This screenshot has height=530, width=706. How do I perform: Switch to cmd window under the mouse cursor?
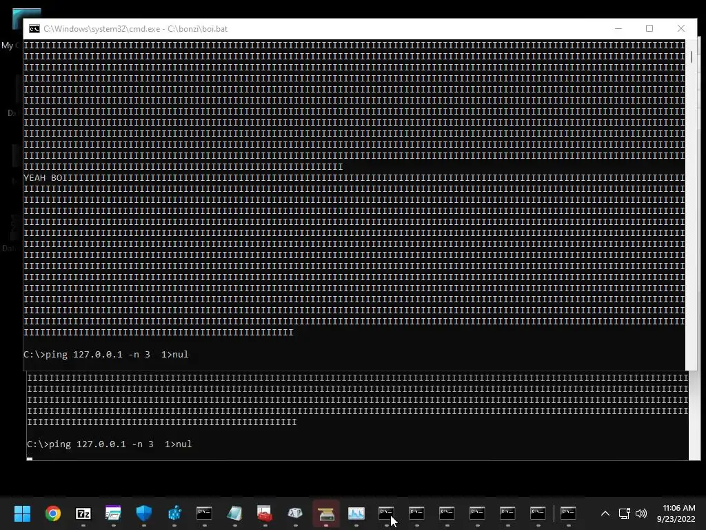click(x=386, y=513)
